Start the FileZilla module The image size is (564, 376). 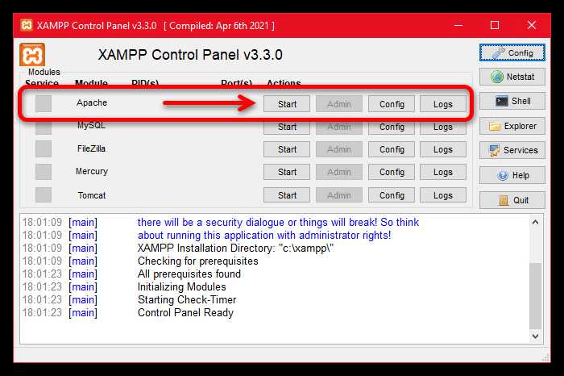[x=287, y=149]
